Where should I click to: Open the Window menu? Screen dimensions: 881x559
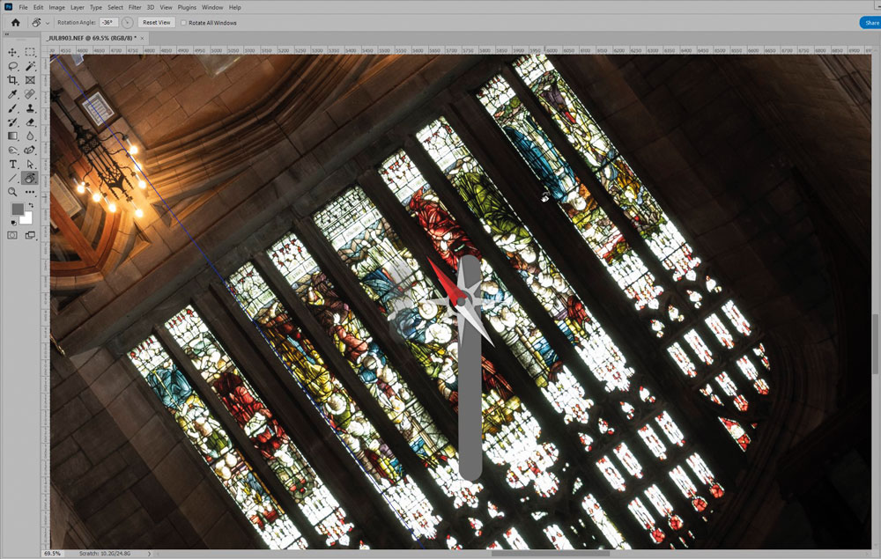coord(212,7)
